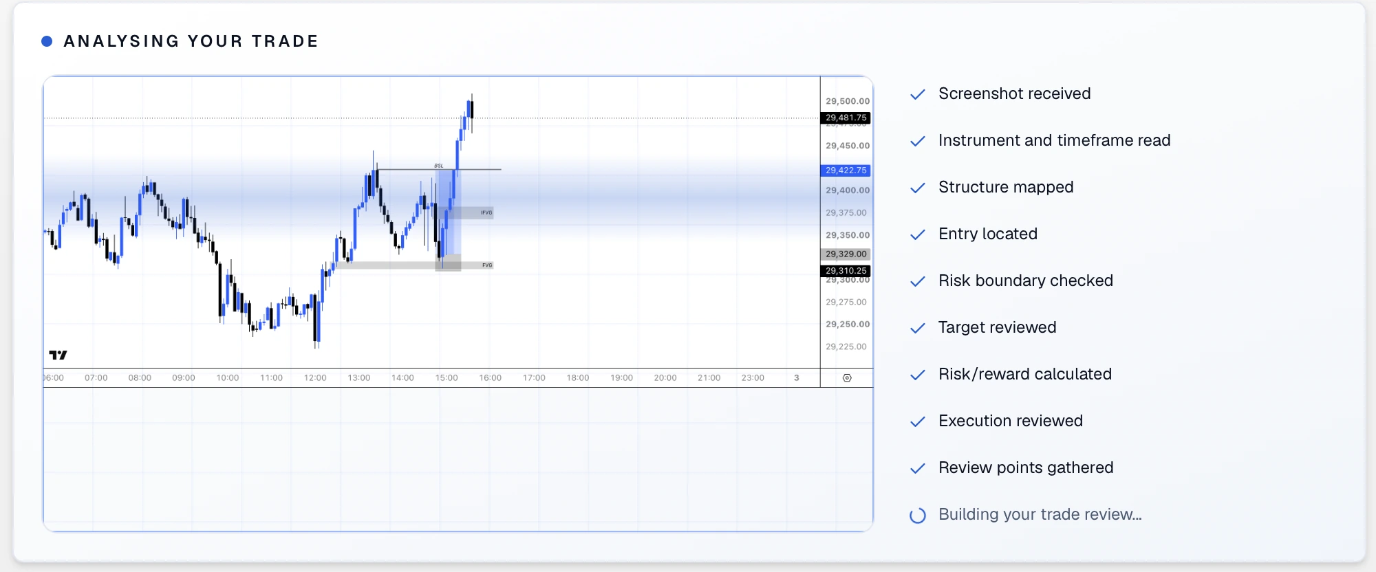Viewport: 1376px width, 572px height.
Task: Click the 15:00 time axis label
Action: 447,378
